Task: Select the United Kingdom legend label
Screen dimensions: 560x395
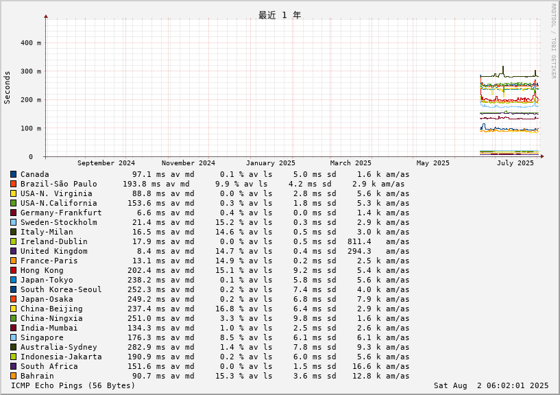Action: click(x=54, y=251)
